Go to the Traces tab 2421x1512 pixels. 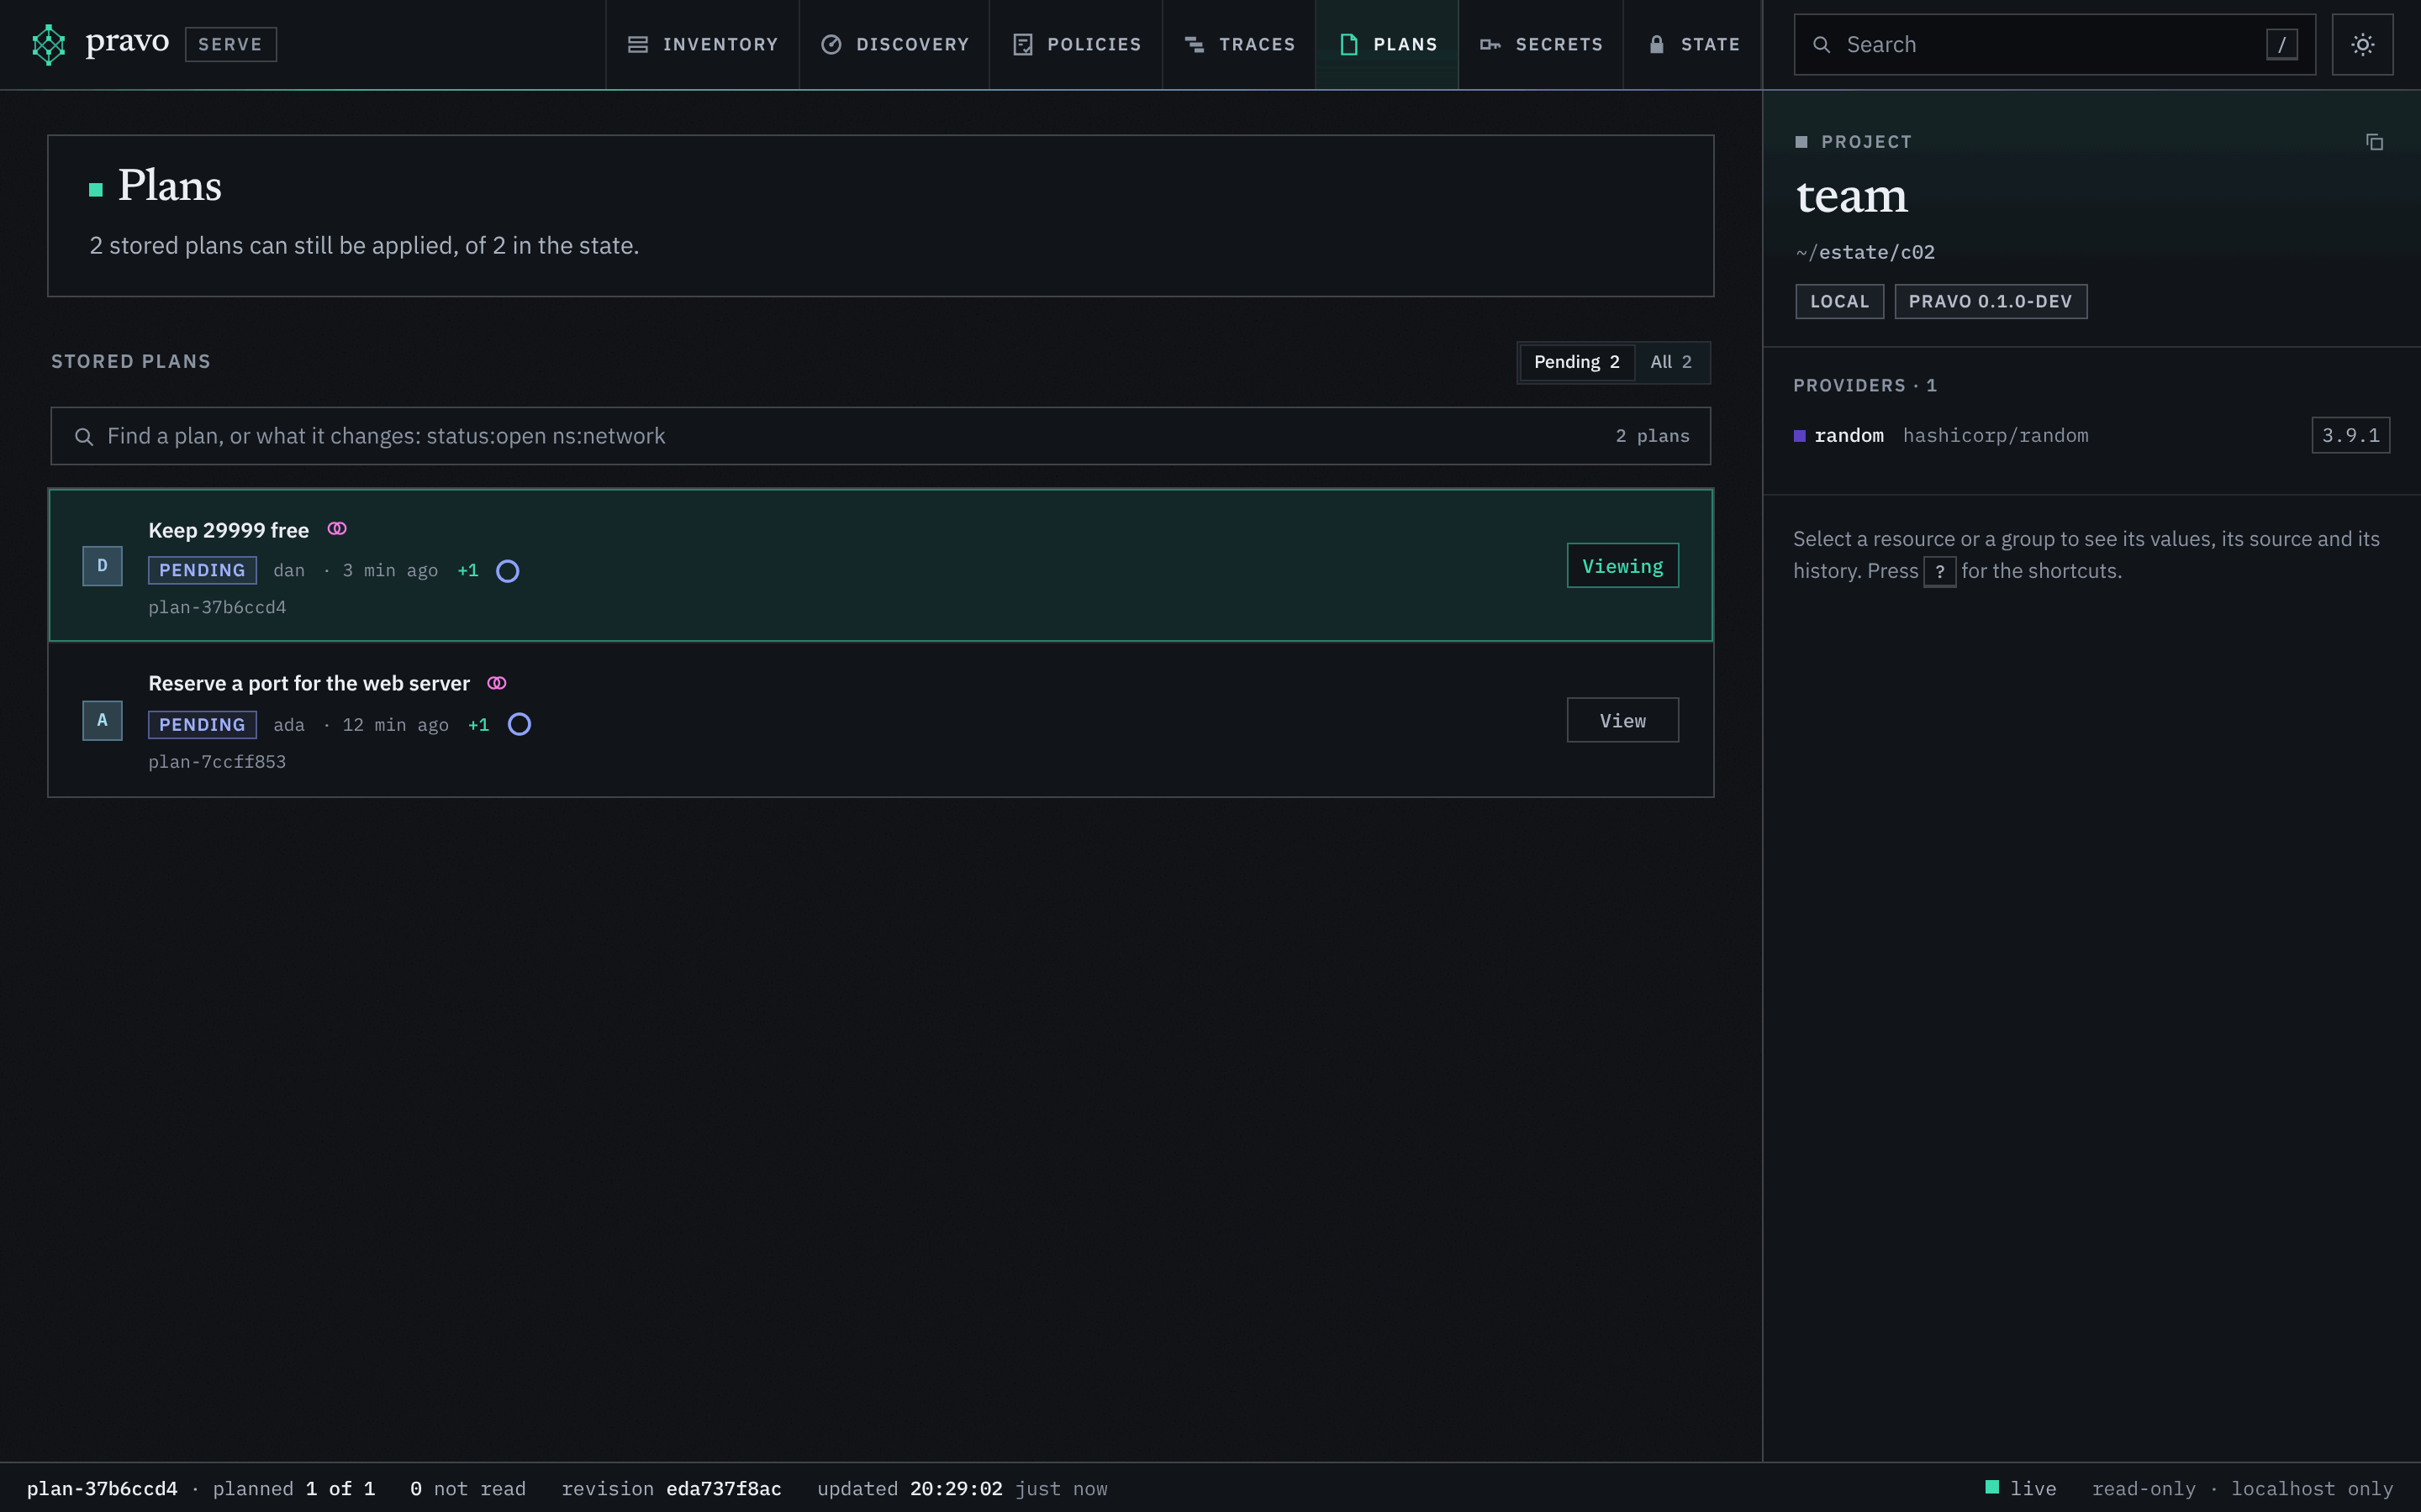pos(1240,44)
